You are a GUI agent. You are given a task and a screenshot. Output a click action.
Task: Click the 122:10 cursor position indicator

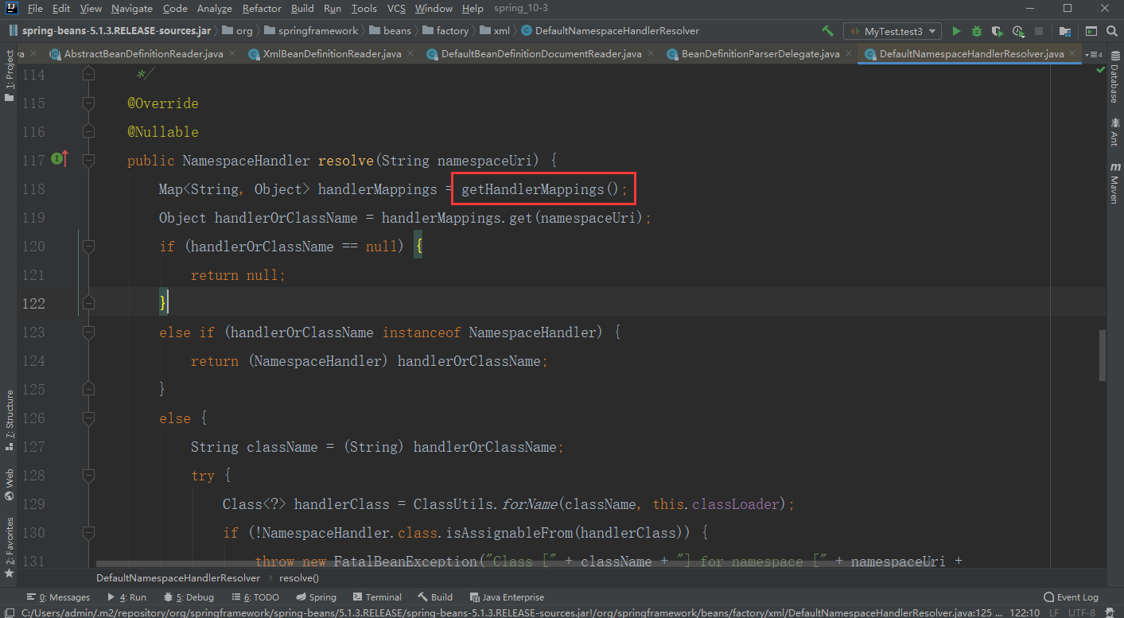pos(1025,612)
